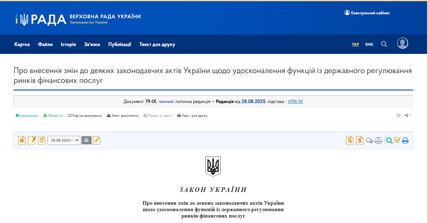Click the user profile avatar icon
Screen dimensions: 428x223
pos(402,43)
